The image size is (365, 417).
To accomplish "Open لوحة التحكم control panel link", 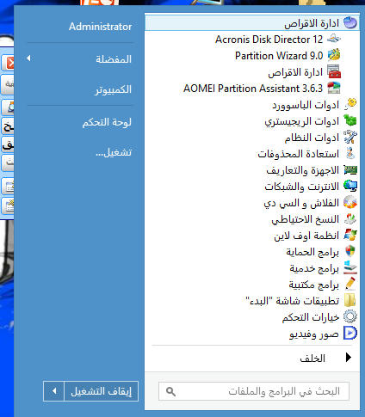I will coord(107,122).
